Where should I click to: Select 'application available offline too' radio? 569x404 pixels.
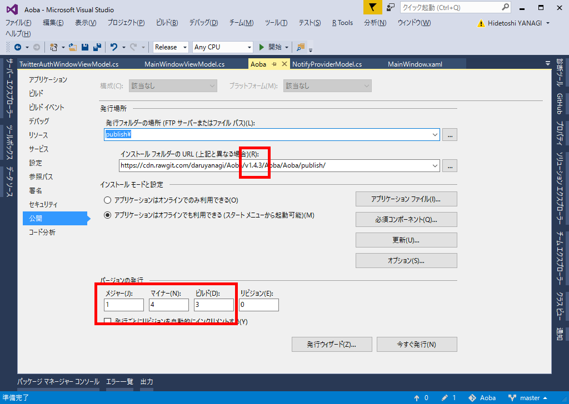click(x=107, y=215)
